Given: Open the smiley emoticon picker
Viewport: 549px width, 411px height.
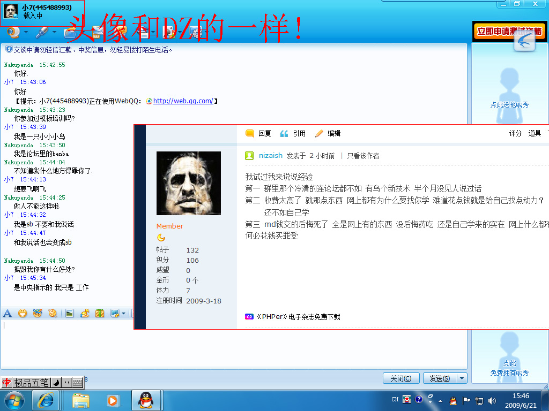Looking at the screenshot, I should pos(23,314).
